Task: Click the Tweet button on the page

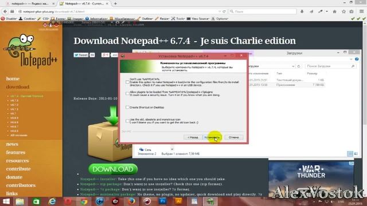Action: pos(81,55)
